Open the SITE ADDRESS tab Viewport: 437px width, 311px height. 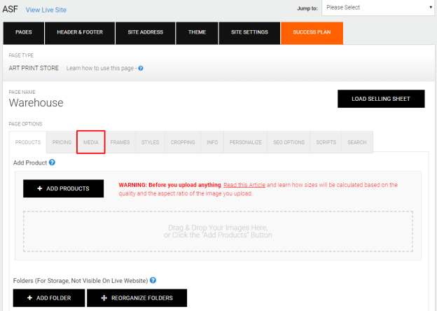(x=145, y=33)
